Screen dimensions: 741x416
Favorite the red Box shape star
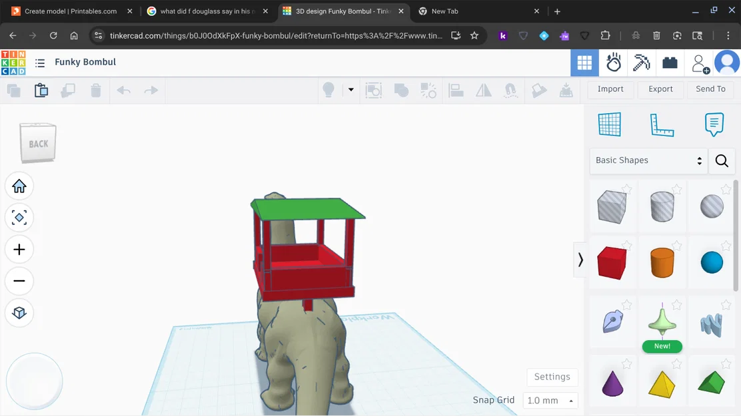point(626,245)
